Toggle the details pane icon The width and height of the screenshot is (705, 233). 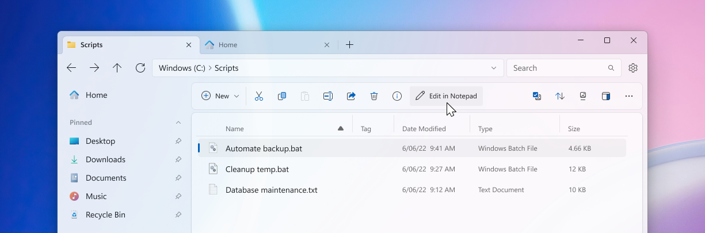click(x=606, y=96)
